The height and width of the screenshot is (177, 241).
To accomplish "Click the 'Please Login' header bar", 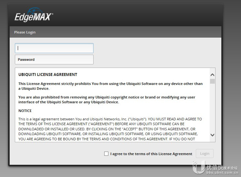I will click(115, 32).
